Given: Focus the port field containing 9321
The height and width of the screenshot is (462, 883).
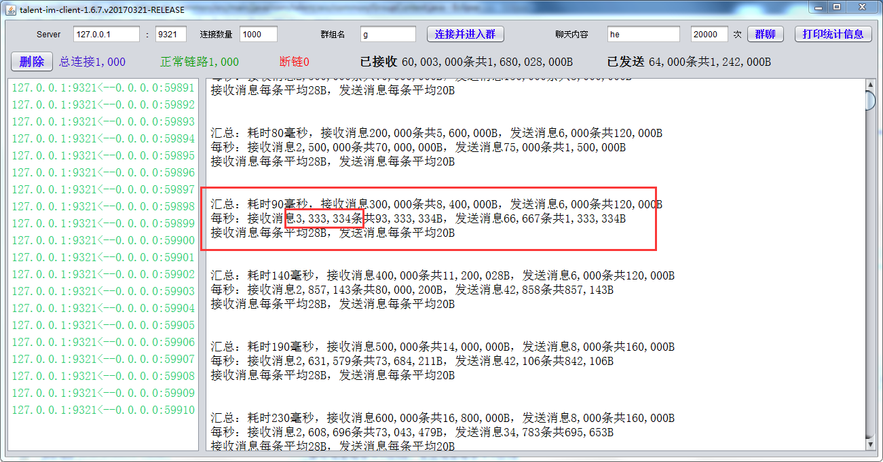Looking at the screenshot, I should click(x=171, y=34).
